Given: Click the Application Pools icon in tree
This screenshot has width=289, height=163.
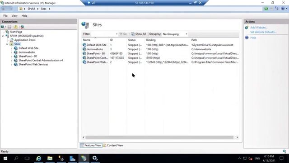Looking at the screenshot, I should 12,40.
